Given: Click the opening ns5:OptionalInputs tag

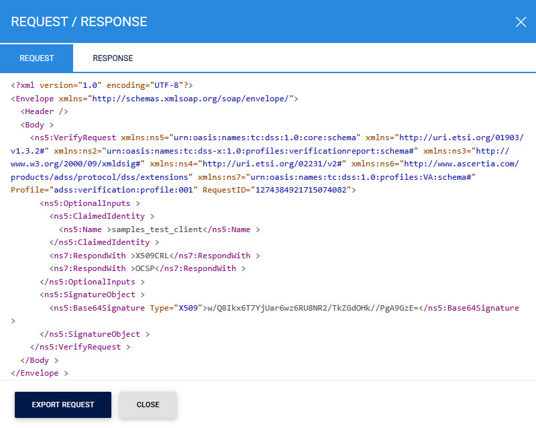Looking at the screenshot, I should pyautogui.click(x=90, y=203).
